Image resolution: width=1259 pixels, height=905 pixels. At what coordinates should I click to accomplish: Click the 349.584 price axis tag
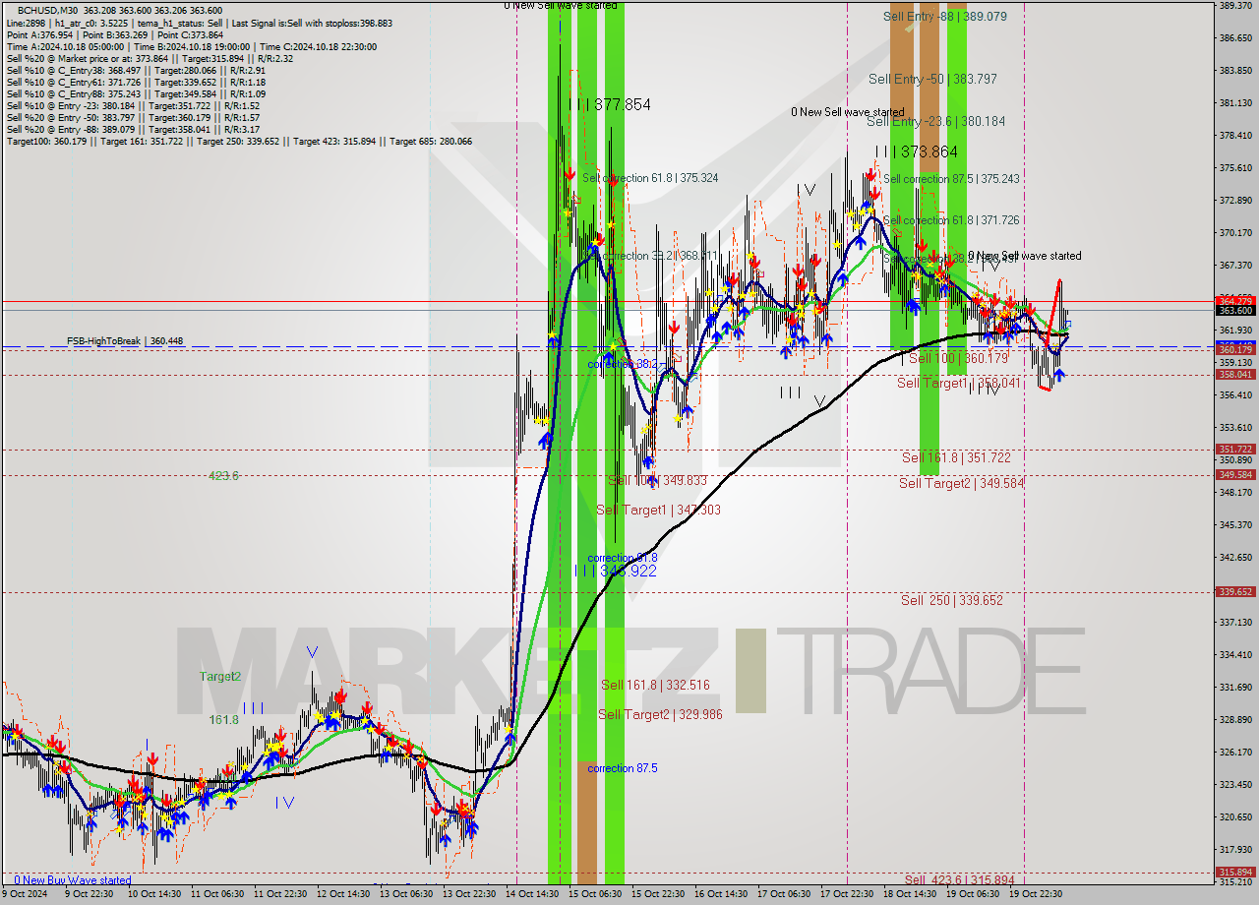(1235, 474)
